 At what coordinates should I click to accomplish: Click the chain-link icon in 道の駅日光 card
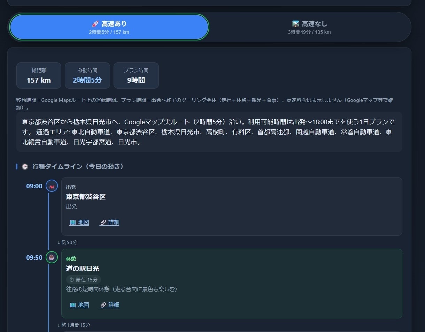[103, 305]
